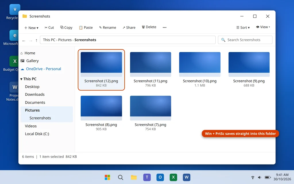Select Videos in the sidebar
294x184 pixels.
click(x=31, y=126)
